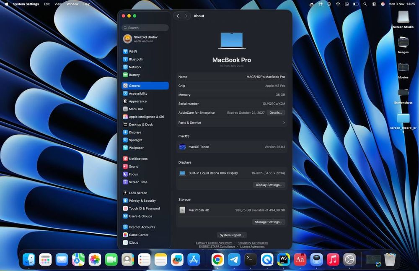The image size is (419, 271).
Task: Open Terminal from the Dock
Action: coord(251,260)
